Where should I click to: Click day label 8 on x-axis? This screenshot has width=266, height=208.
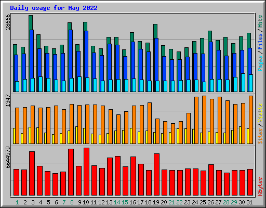tap(72, 202)
